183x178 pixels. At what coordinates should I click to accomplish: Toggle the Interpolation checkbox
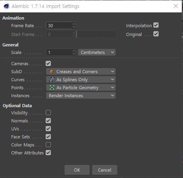(x=156, y=25)
